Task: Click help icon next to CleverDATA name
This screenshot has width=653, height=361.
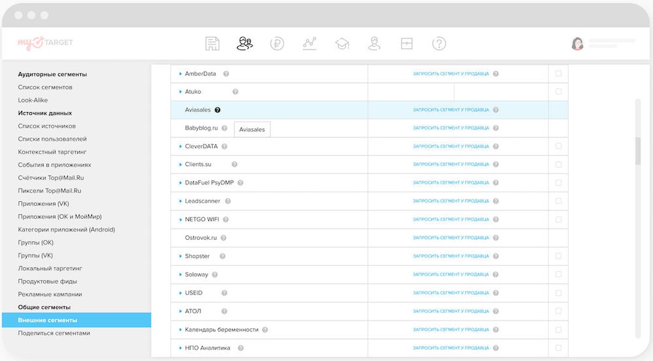Action: 225,146
